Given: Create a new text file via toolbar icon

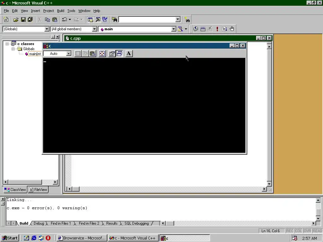Looking at the screenshot, I should click(6, 20).
